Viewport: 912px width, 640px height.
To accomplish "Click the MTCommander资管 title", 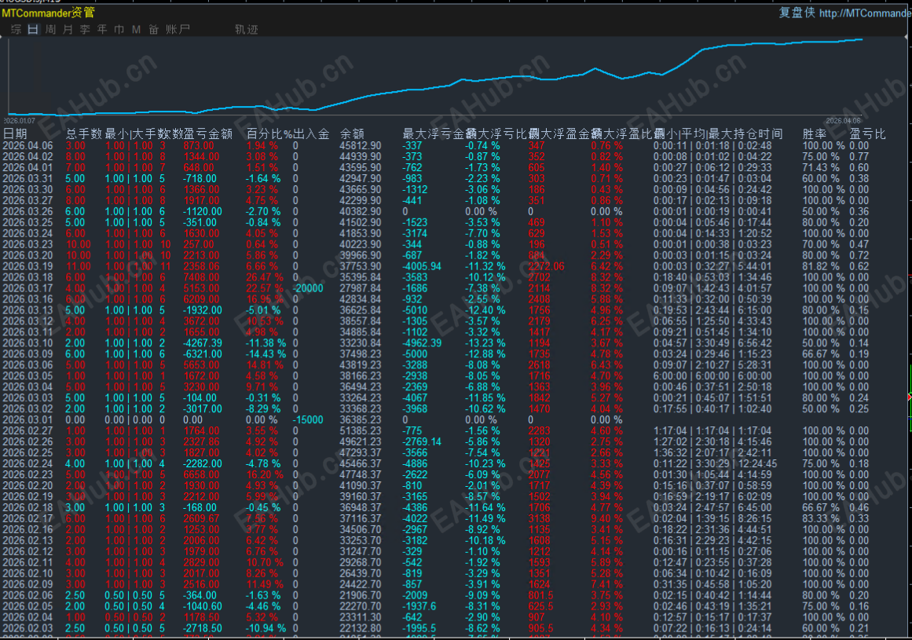I will (48, 13).
